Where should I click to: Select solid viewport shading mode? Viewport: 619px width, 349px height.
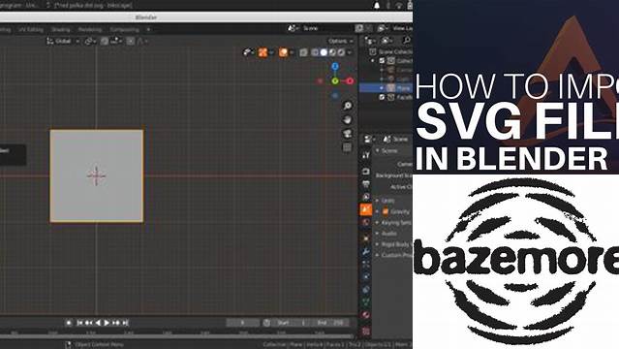pyautogui.click(x=324, y=52)
